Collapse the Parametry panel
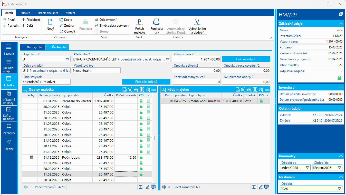Screen dimensions: 346x195 341,156
